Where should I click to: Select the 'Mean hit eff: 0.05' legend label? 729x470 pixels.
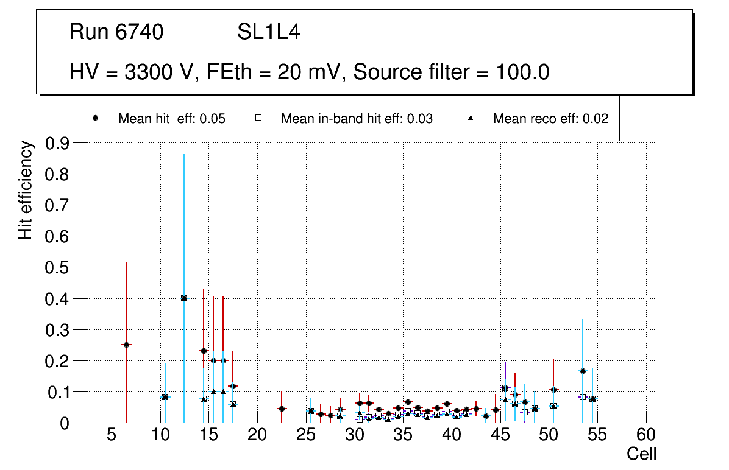tap(171, 119)
